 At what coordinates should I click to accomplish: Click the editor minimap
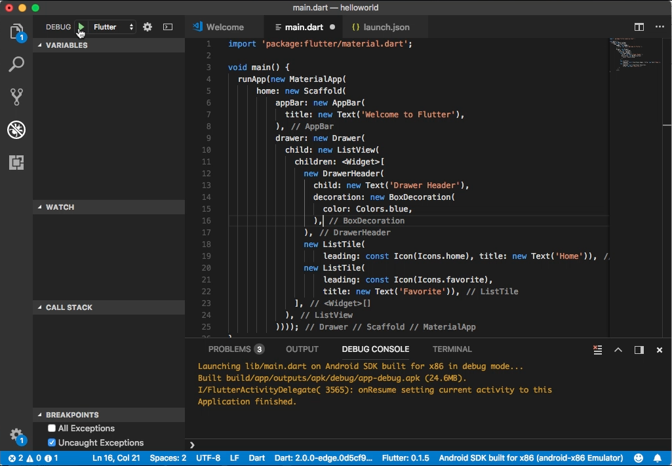[635, 55]
